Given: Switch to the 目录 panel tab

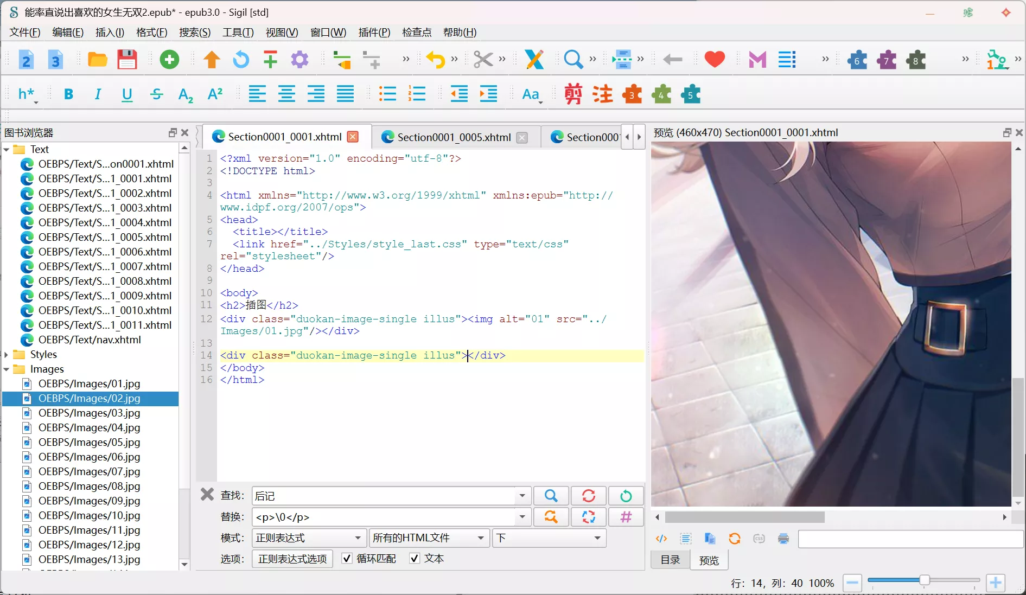Looking at the screenshot, I should (x=670, y=560).
